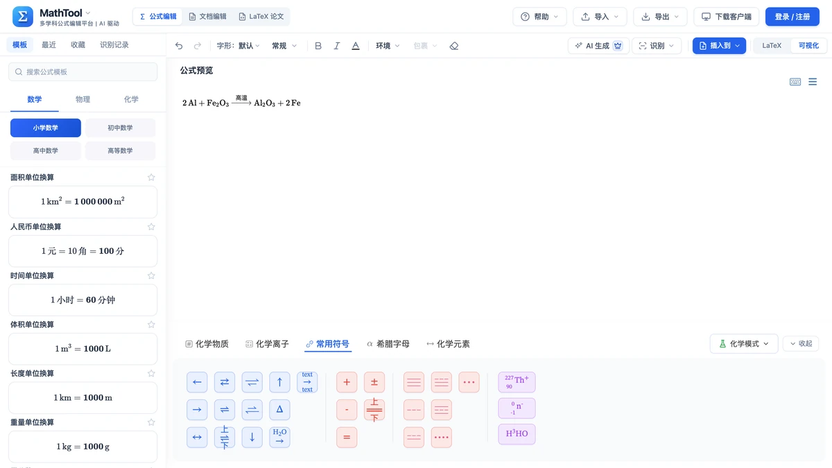
Task: Open the list menu icon in preview
Action: point(813,82)
